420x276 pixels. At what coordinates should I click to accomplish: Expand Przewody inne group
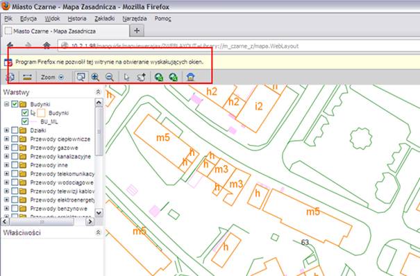point(6,165)
